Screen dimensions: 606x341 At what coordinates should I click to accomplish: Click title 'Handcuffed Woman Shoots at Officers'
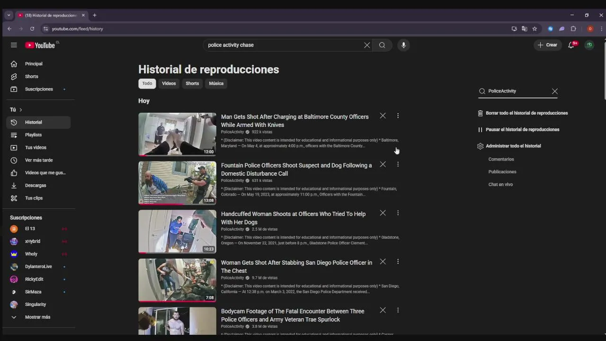click(x=293, y=218)
